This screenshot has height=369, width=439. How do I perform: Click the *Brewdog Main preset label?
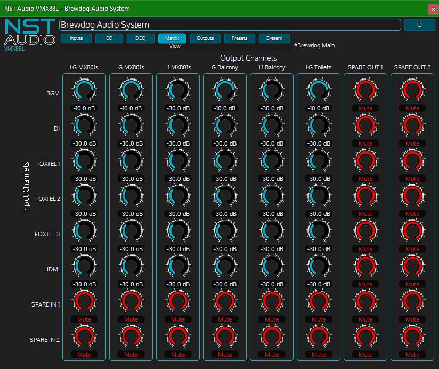click(314, 45)
